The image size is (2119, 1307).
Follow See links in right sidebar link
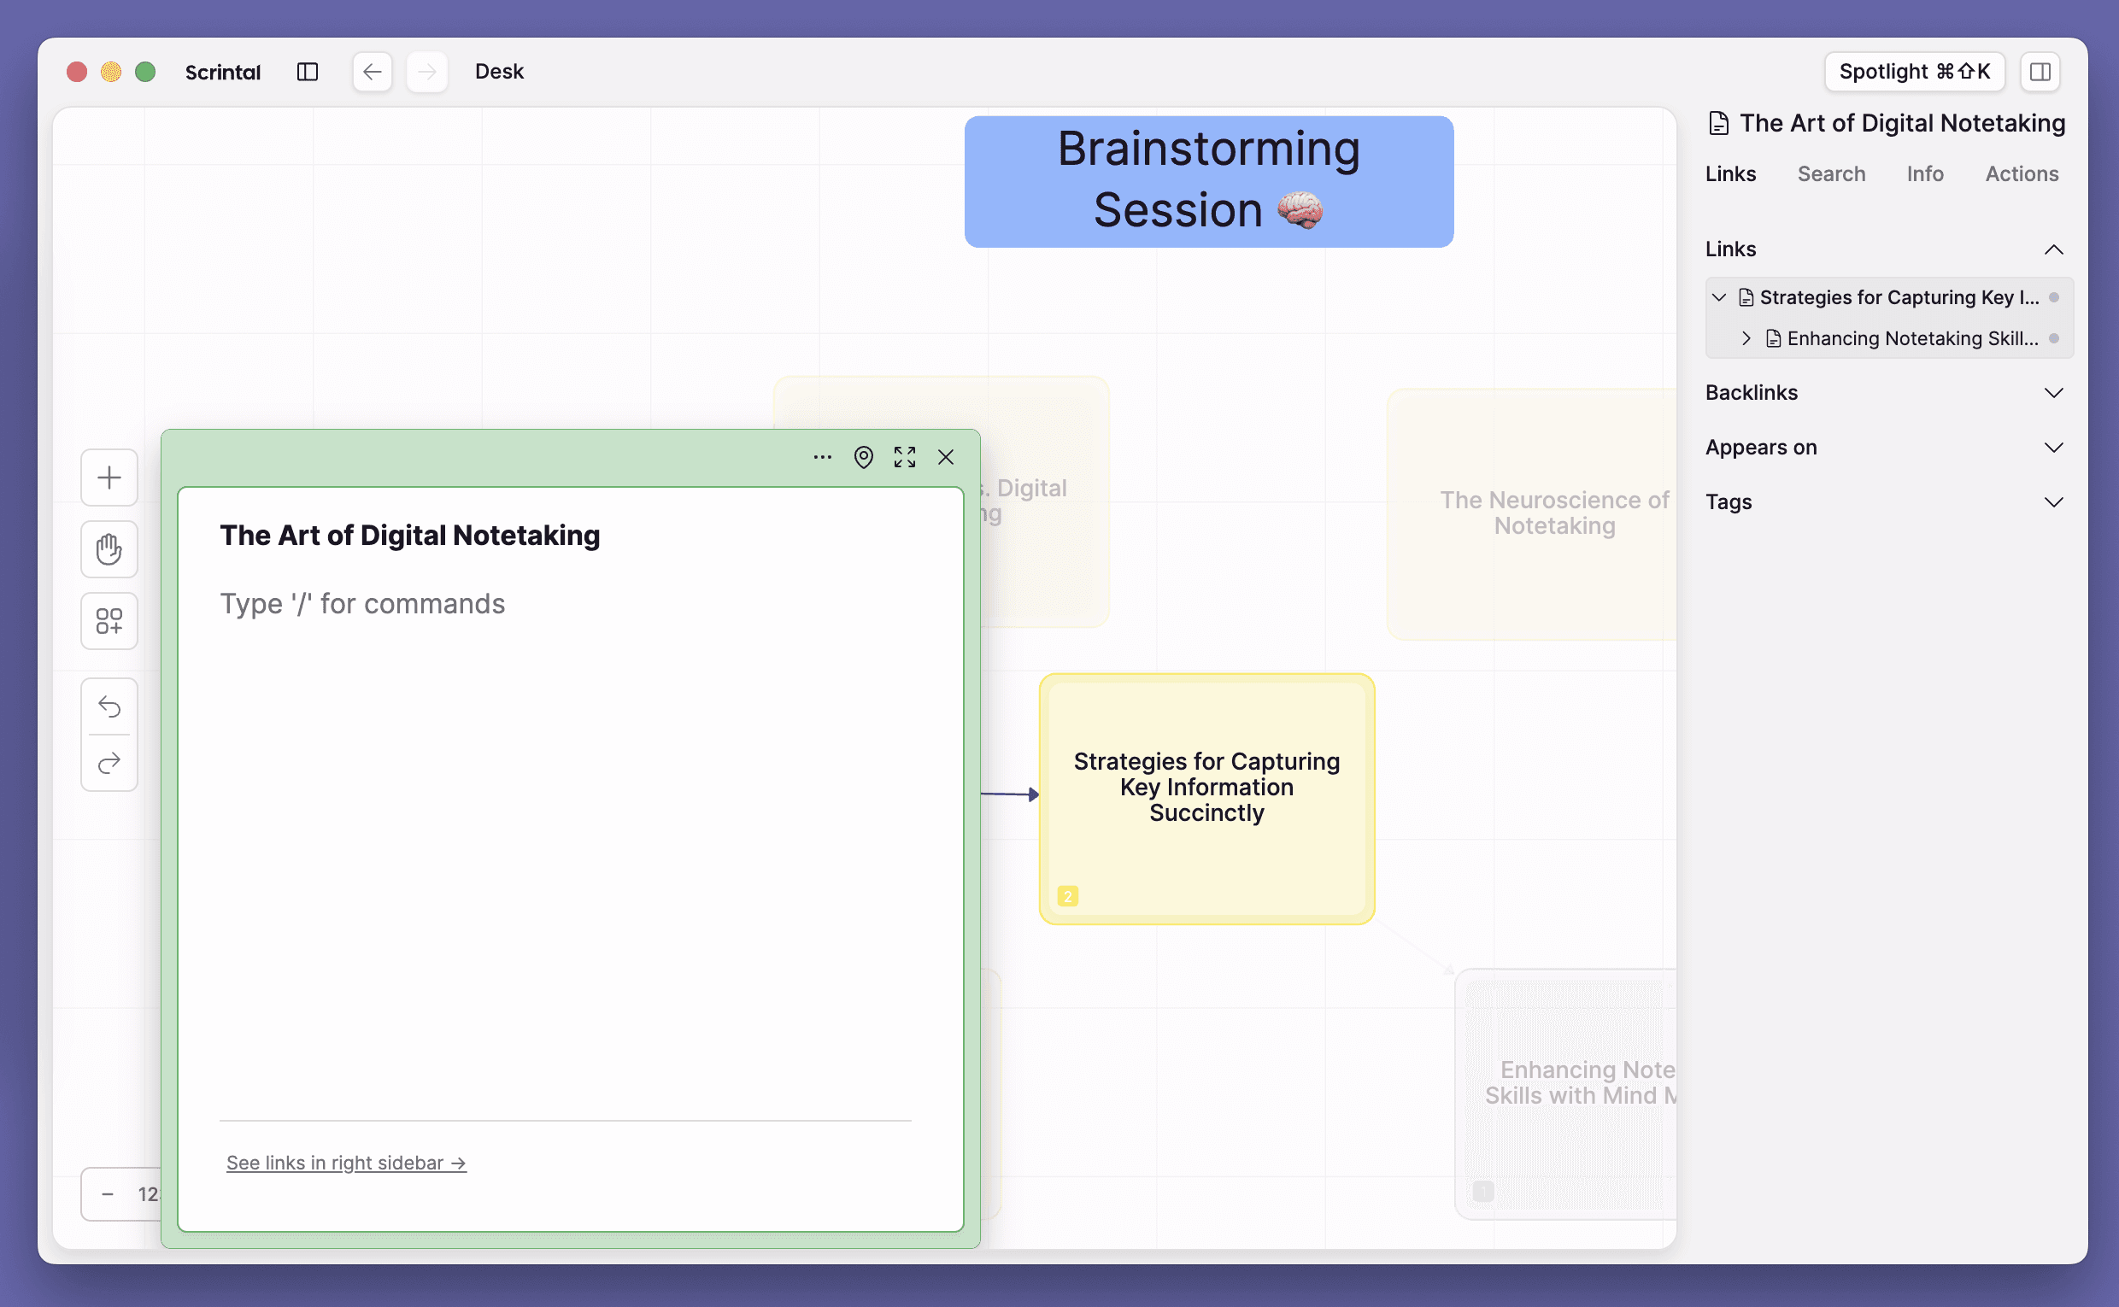[346, 1163]
